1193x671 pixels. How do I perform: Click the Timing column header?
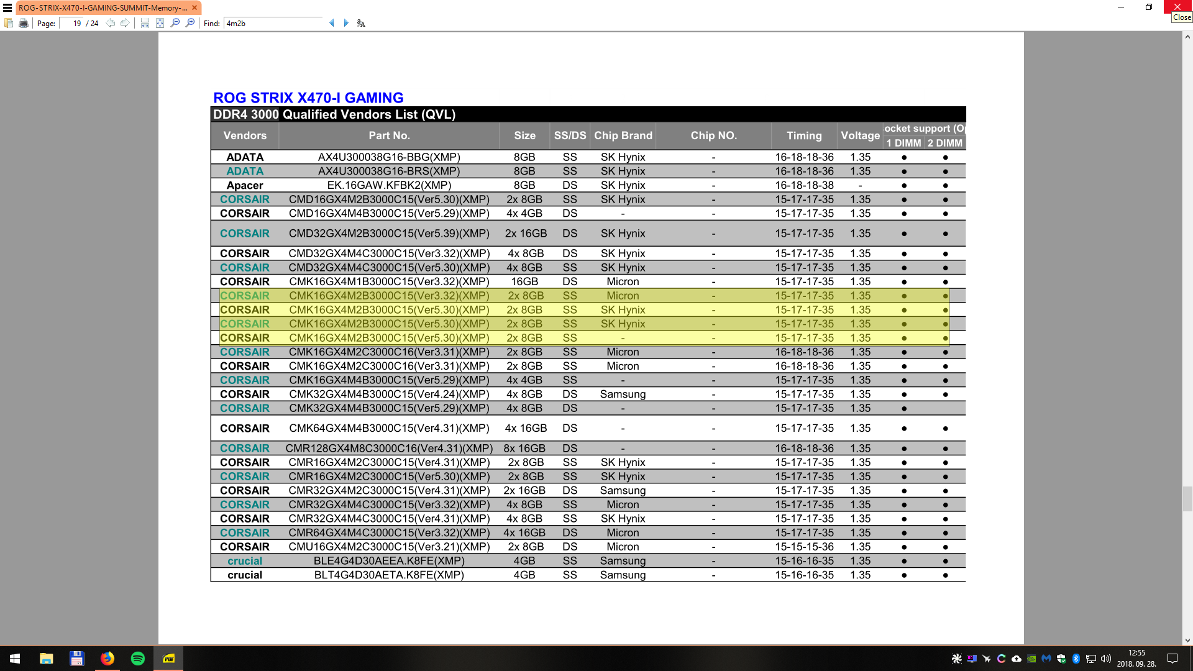point(804,135)
